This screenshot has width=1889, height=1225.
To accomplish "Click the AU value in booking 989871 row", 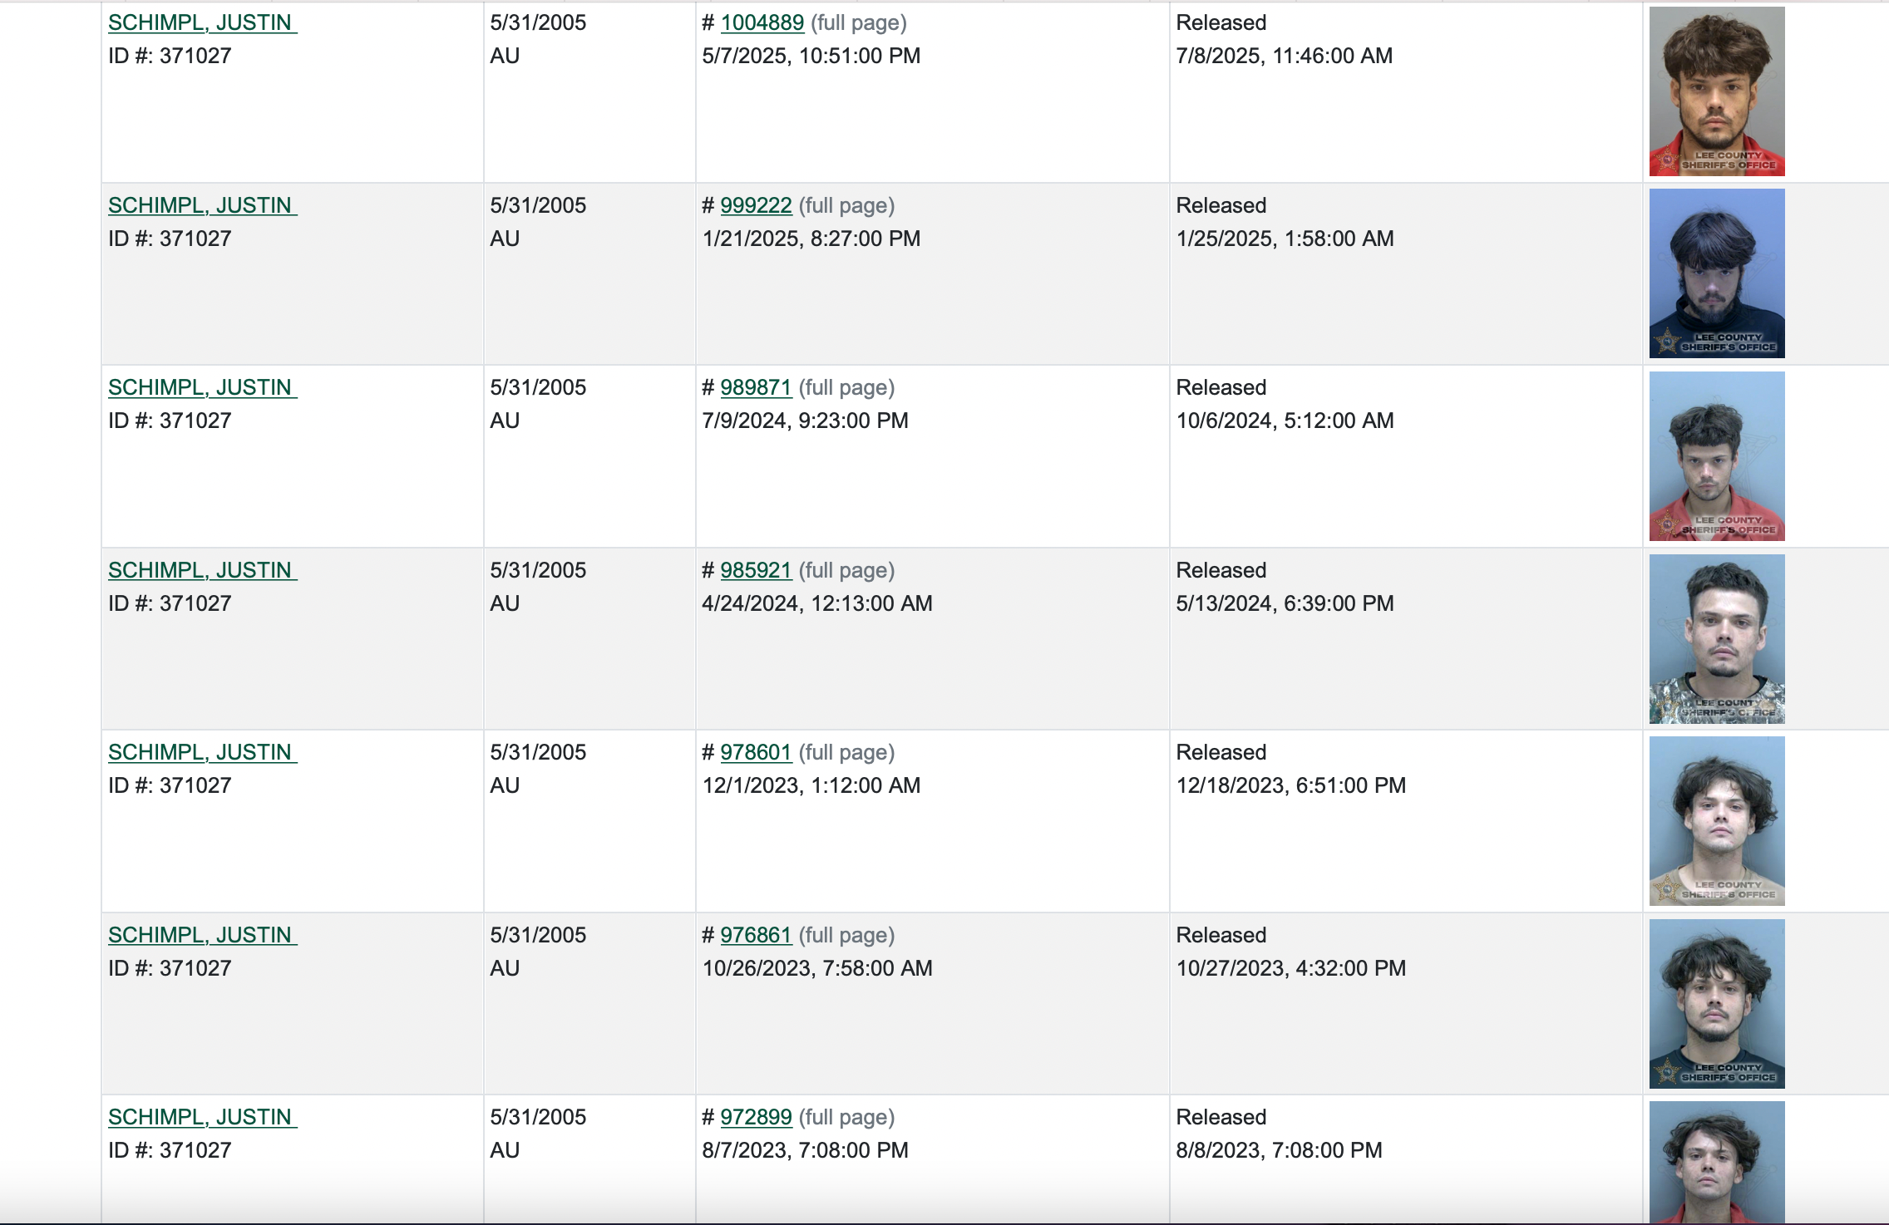I will 505,421.
